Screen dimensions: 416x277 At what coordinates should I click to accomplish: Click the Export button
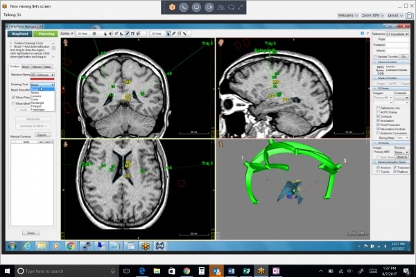(44, 135)
